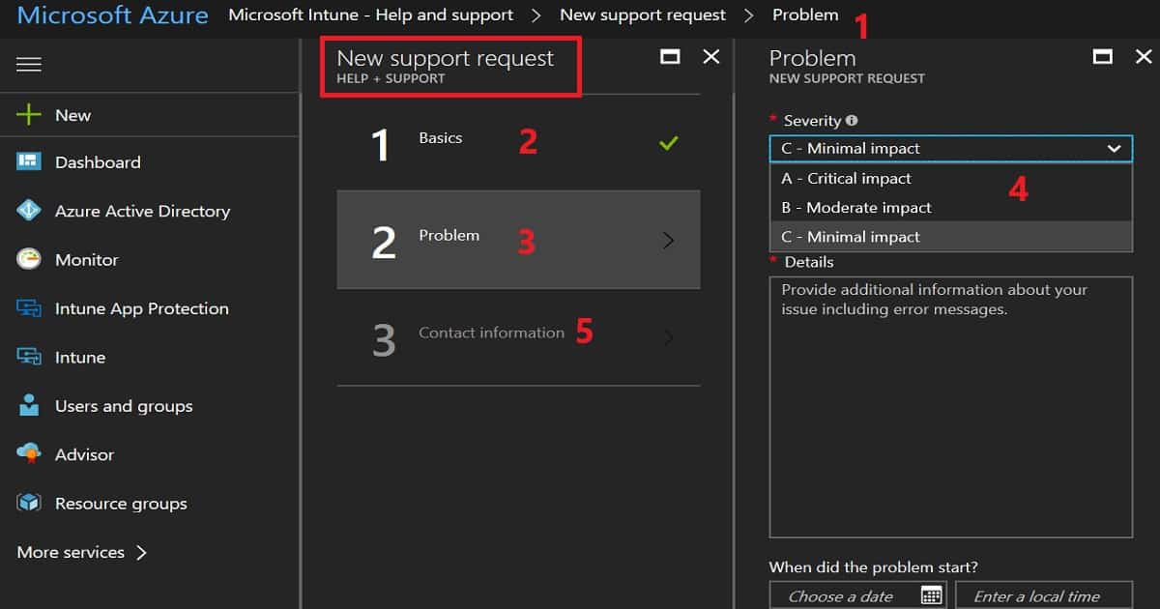Viewport: 1160px width, 609px height.
Task: Maximize the New support request blade
Action: (670, 57)
